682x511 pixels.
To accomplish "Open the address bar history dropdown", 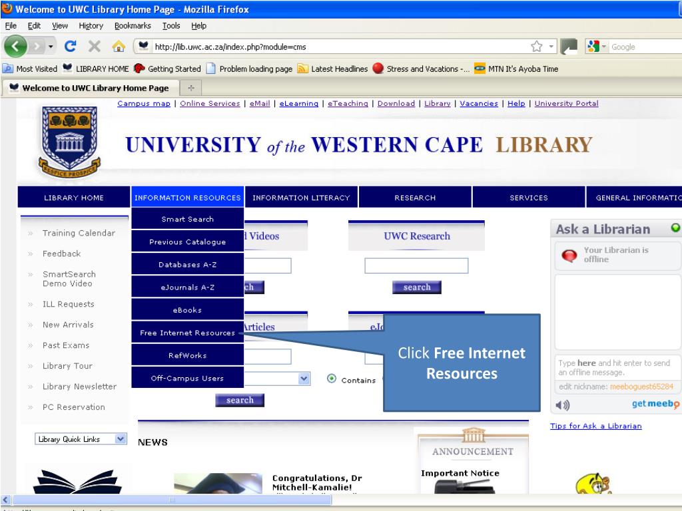I will click(x=551, y=46).
